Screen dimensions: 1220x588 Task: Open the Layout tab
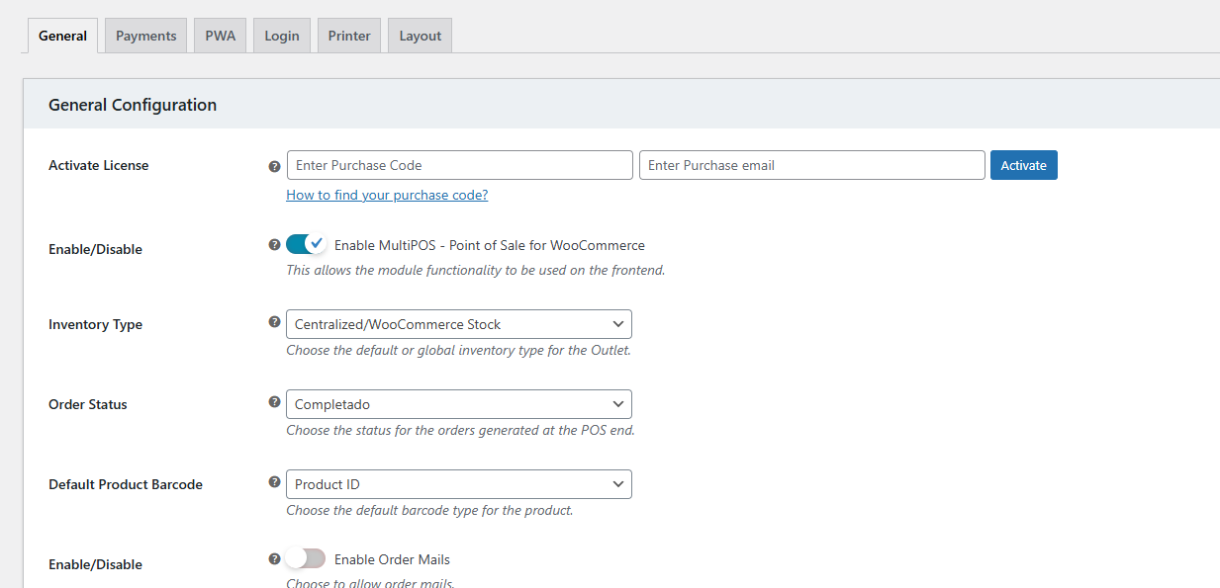[x=421, y=36]
